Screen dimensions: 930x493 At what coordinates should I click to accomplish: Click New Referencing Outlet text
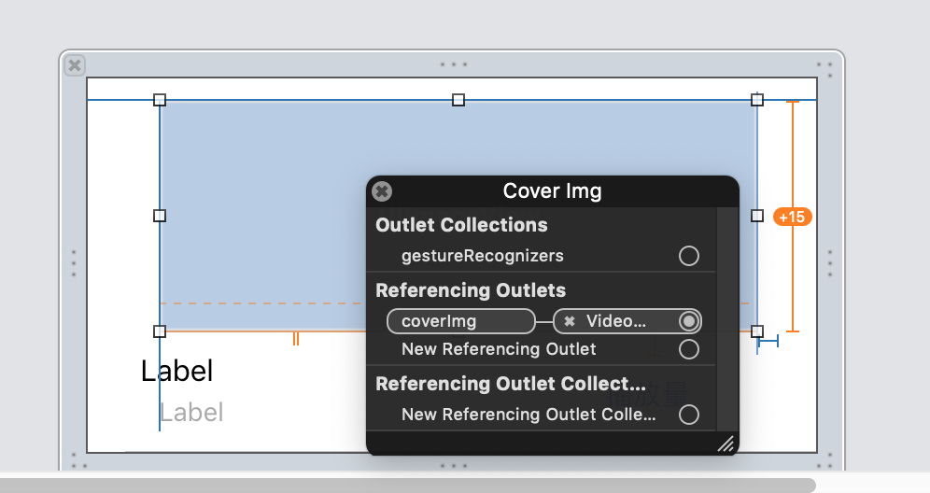(499, 349)
